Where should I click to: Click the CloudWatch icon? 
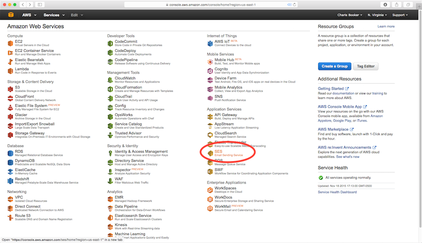click(110, 80)
